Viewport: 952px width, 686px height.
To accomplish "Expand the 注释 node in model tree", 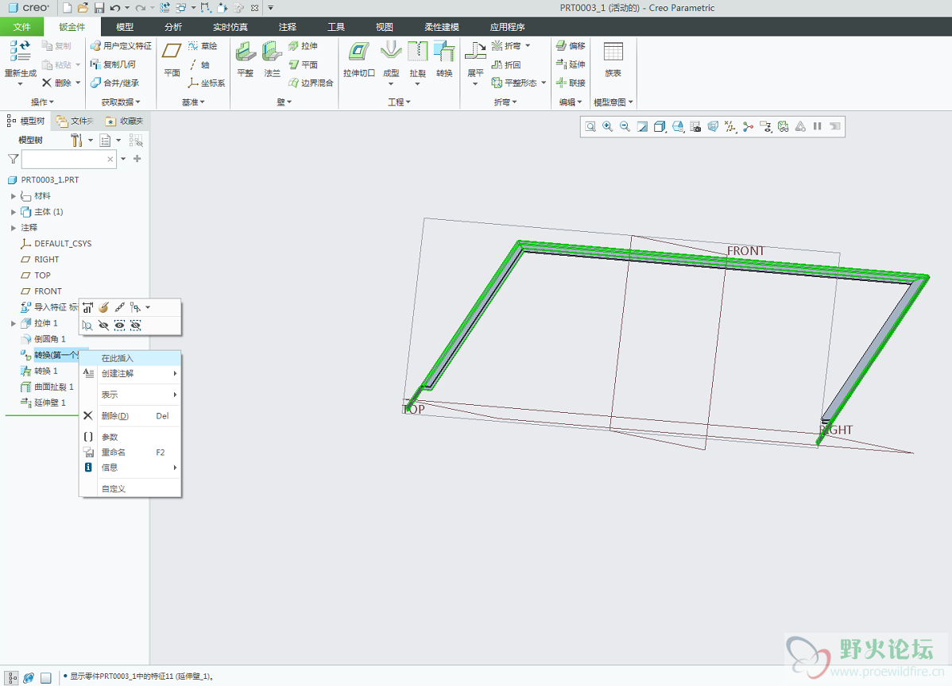I will click(x=14, y=227).
